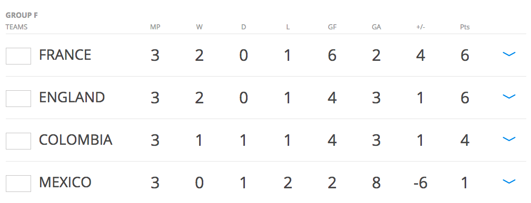Open the COLOMBIA team name link
531x203 pixels.
tap(75, 140)
